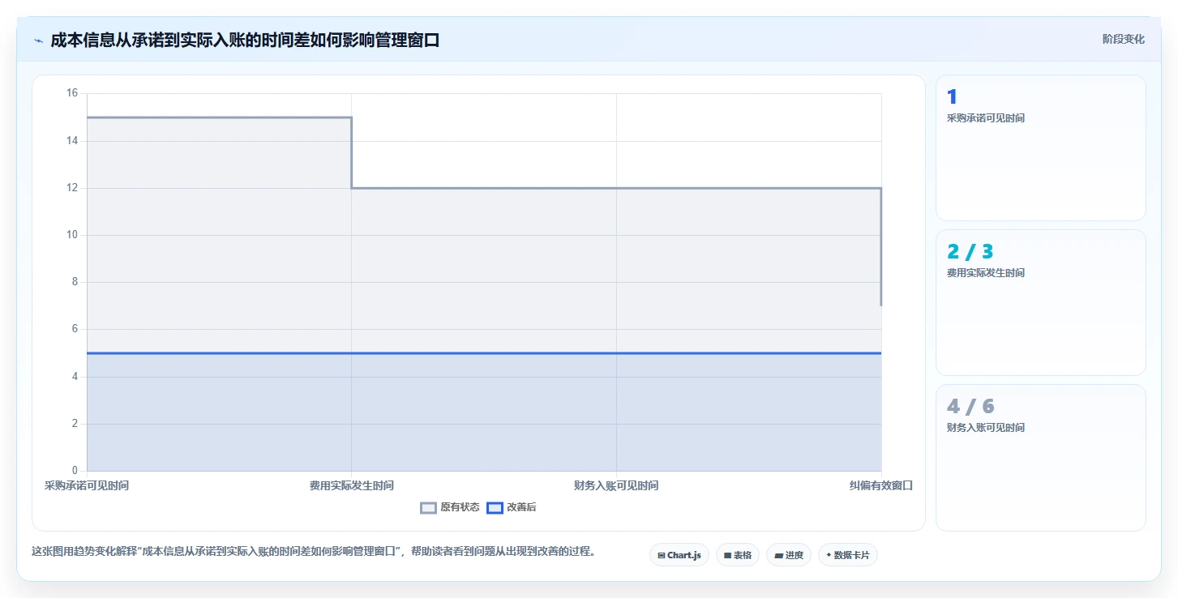Select the Chart.js tag
This screenshot has width=1178, height=598.
pyautogui.click(x=679, y=555)
